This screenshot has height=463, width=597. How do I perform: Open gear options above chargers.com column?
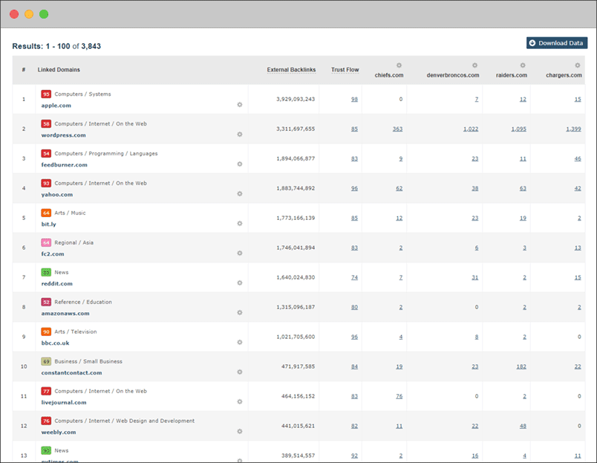[x=578, y=65]
